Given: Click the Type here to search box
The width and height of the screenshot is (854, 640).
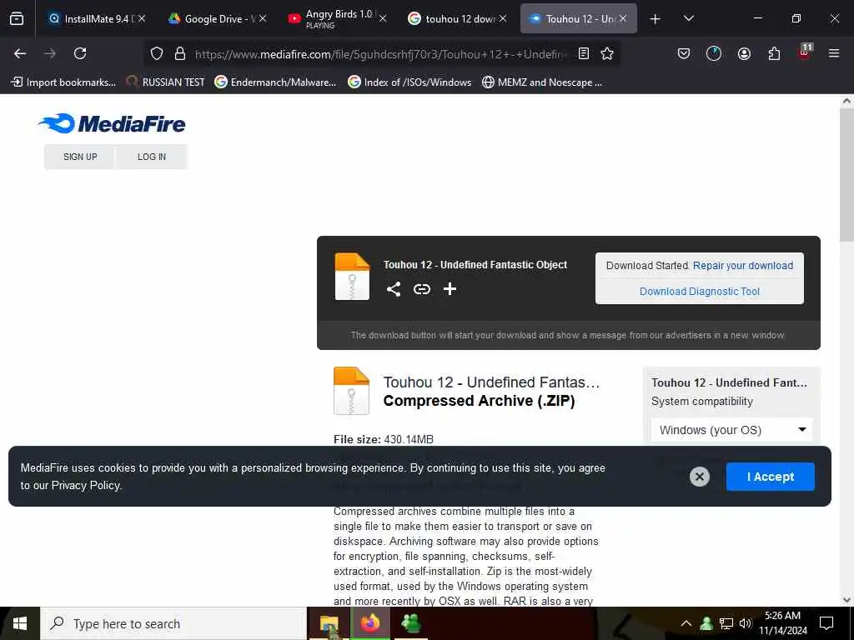Looking at the screenshot, I should click(173, 623).
